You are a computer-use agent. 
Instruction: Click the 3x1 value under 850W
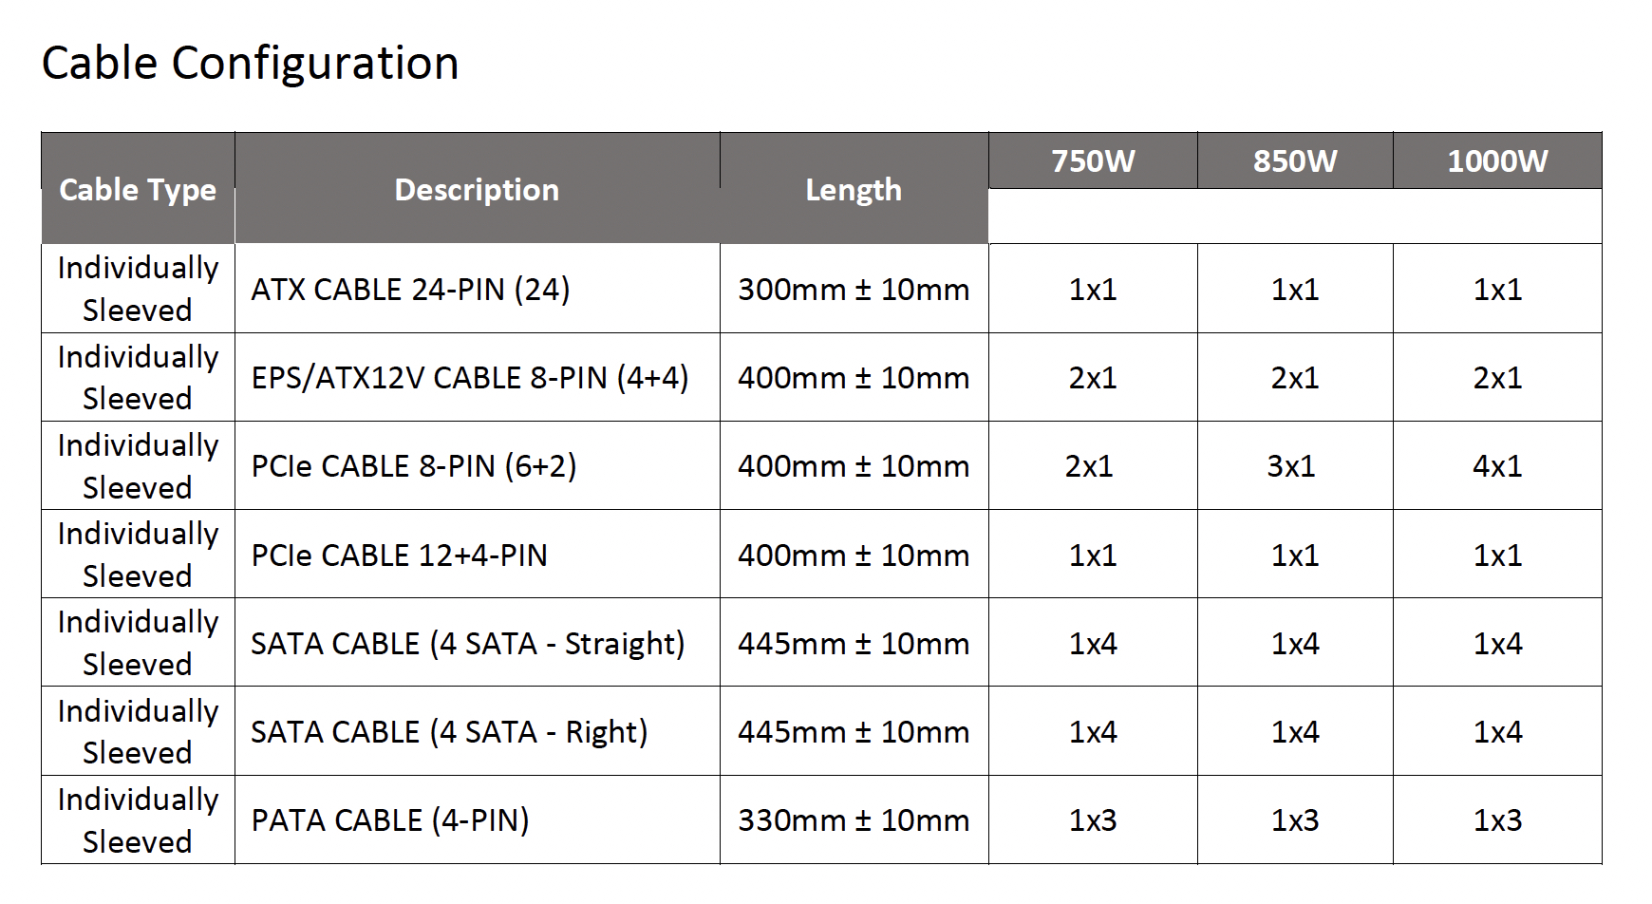pyautogui.click(x=1291, y=466)
